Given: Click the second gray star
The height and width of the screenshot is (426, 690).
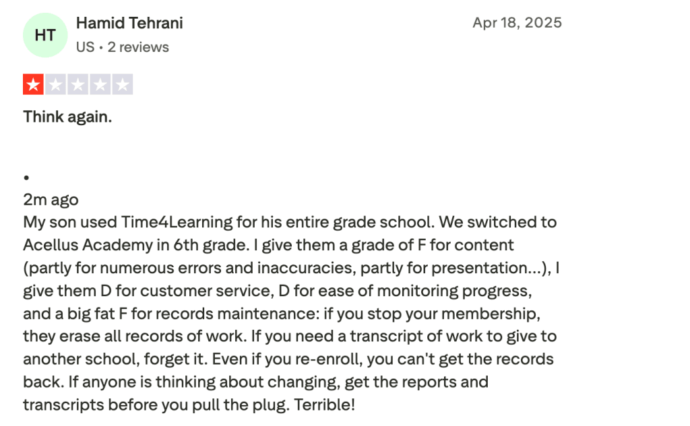Looking at the screenshot, I should click(x=55, y=85).
